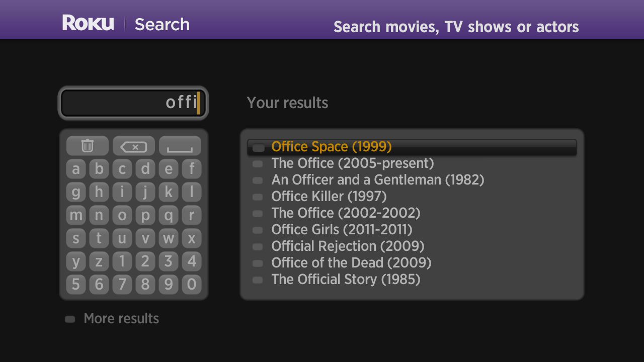Viewport: 644px width, 362px height.
Task: Click the search text input field
Action: point(133,103)
